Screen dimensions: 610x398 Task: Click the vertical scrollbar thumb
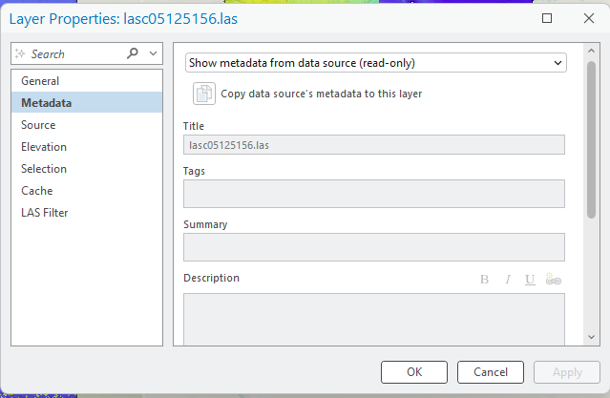[591, 140]
